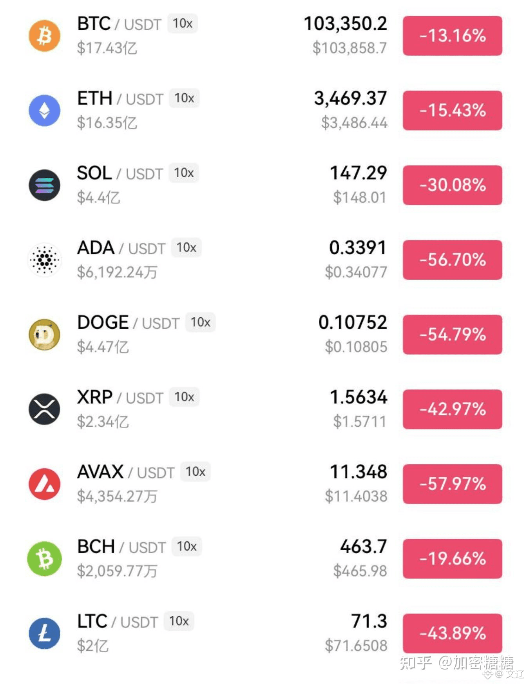
Task: Click the Dogecoin DOGE coin icon
Action: 44,335
